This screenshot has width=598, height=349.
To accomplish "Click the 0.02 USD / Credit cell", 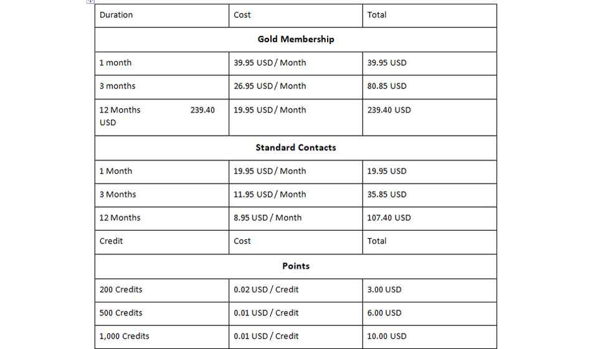I will pyautogui.click(x=266, y=290).
